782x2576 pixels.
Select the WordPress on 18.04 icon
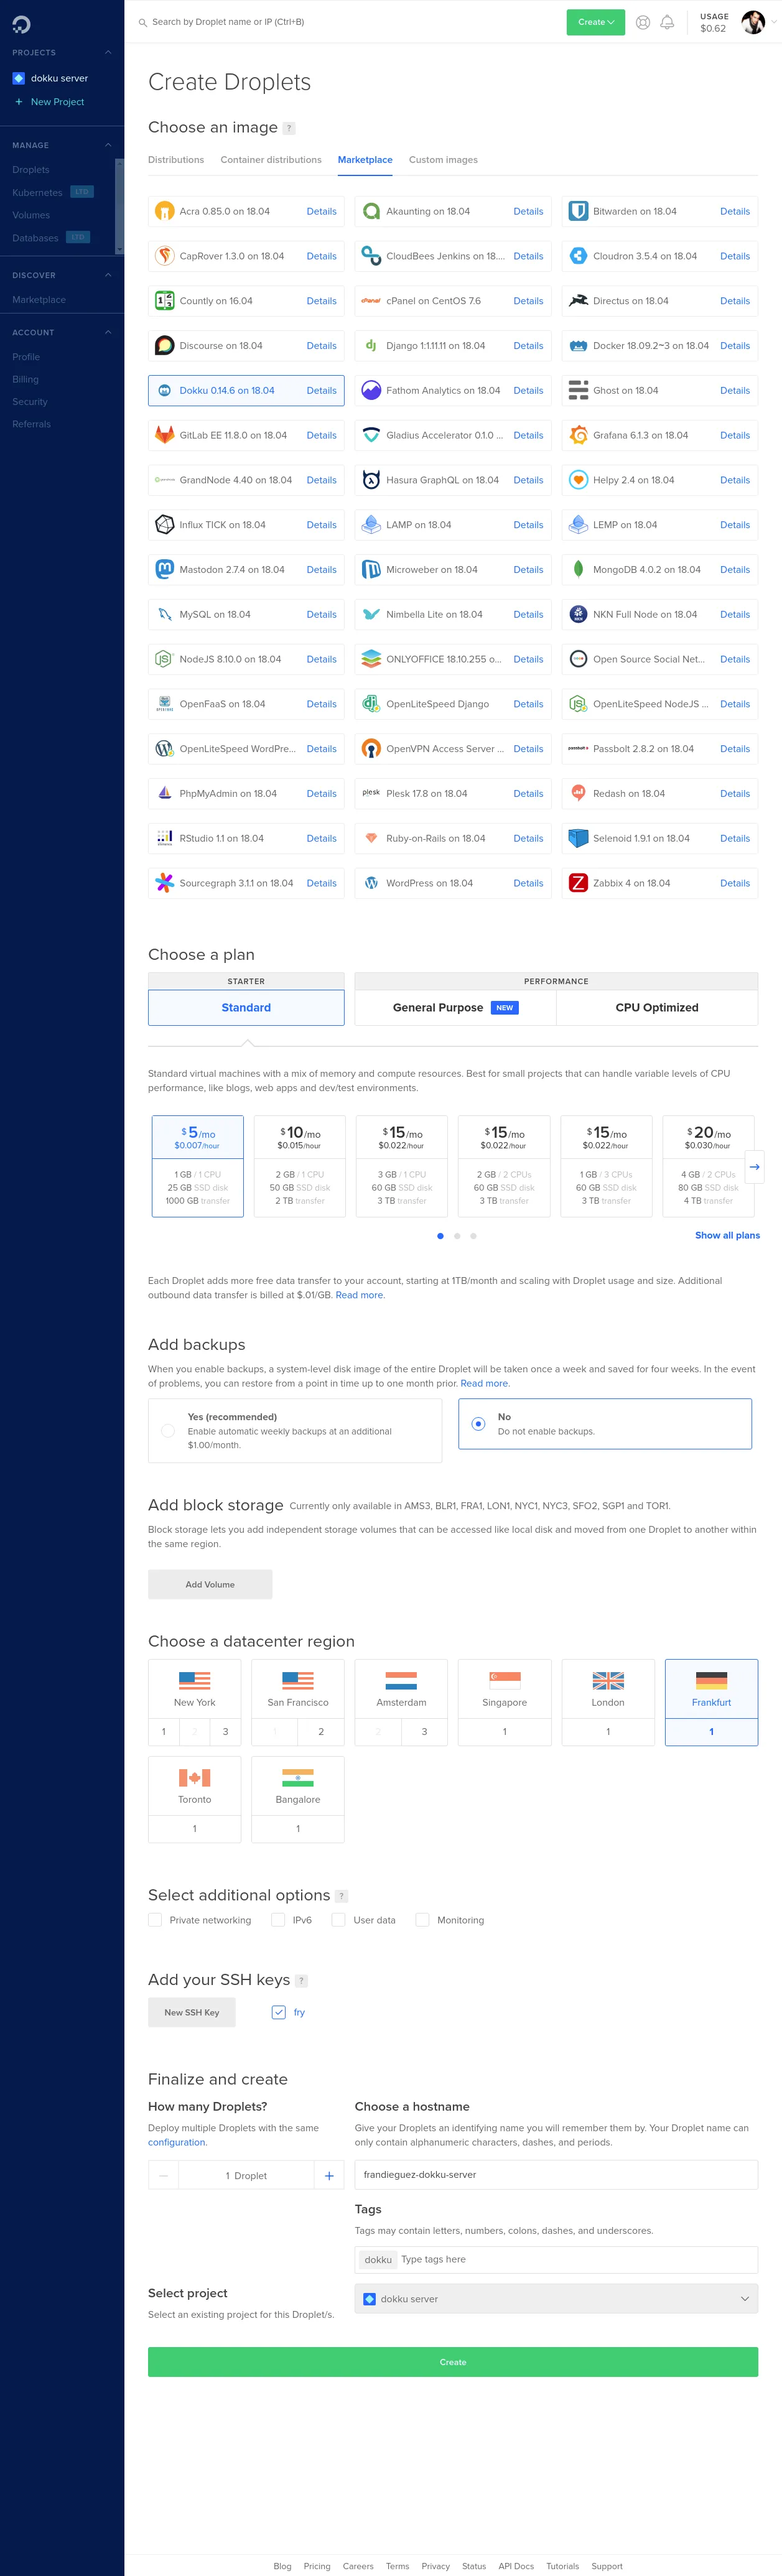371,883
